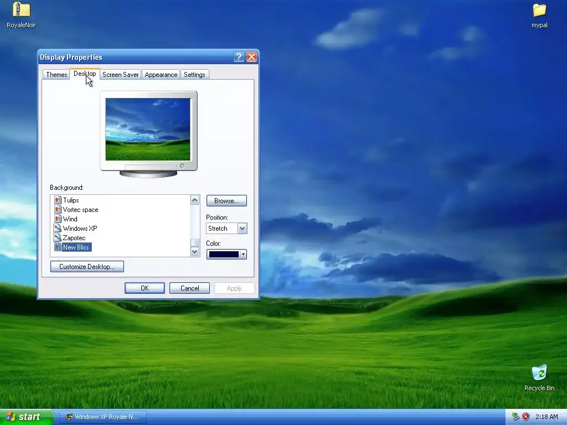Select the Tulips background entry
This screenshot has width=567, height=425.
tap(71, 200)
